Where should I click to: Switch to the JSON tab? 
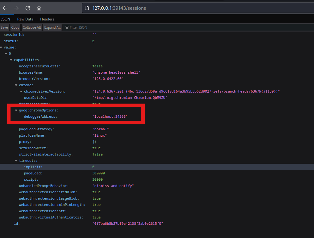[6, 19]
